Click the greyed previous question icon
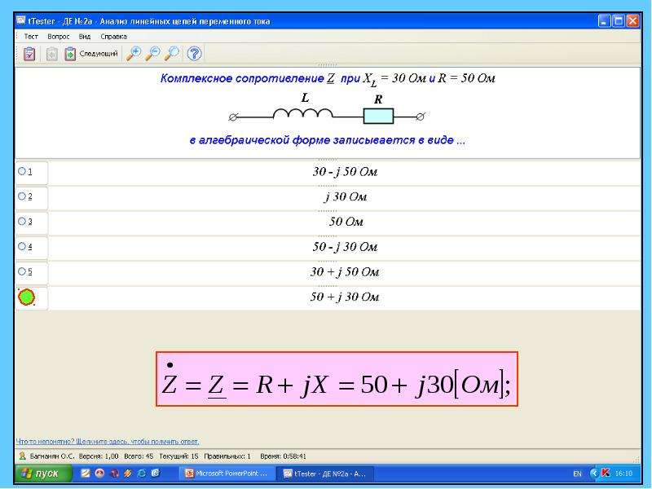 click(51, 54)
